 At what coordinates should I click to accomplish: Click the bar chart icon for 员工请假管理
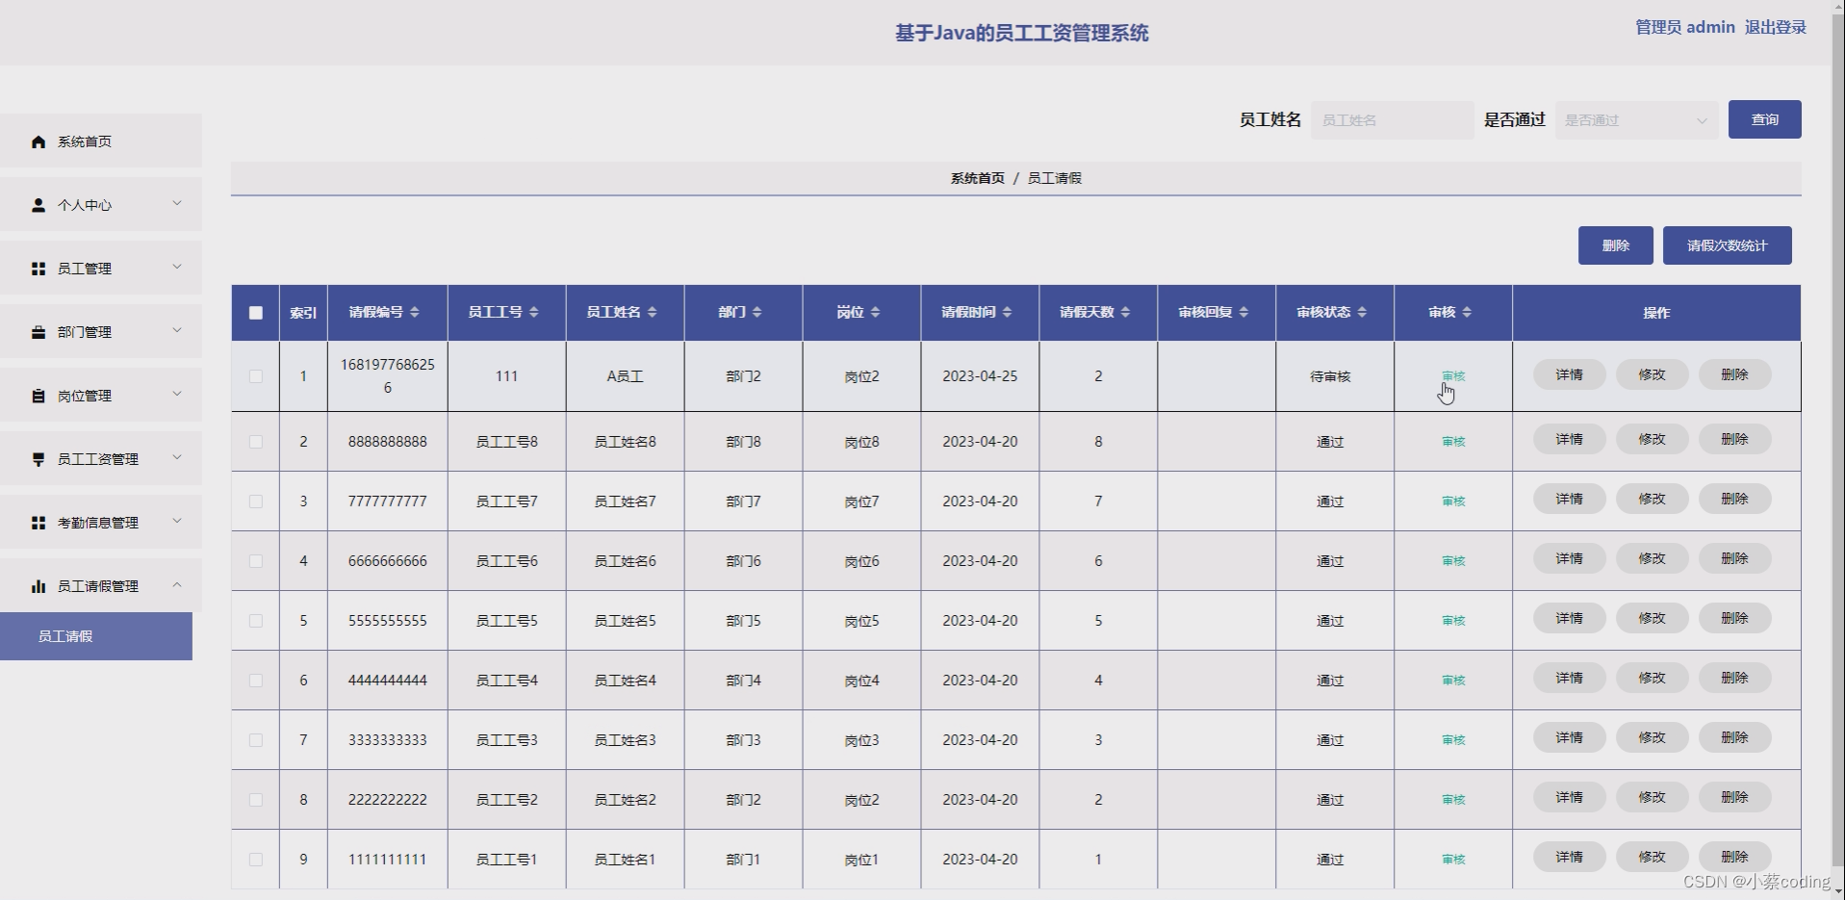tap(38, 586)
